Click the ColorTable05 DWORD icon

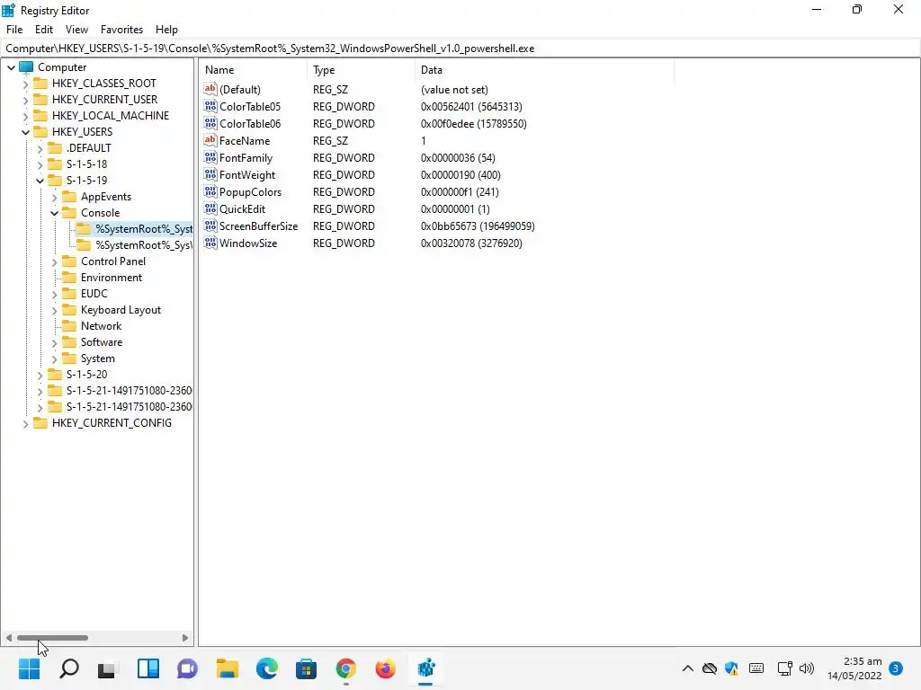click(210, 106)
